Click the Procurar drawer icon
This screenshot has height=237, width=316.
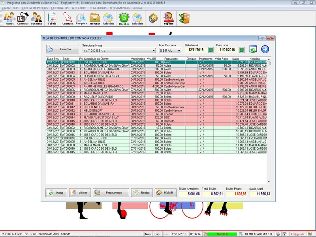95,18
